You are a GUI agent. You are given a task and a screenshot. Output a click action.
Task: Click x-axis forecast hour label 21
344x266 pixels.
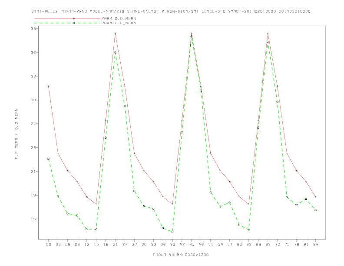coord(115,244)
